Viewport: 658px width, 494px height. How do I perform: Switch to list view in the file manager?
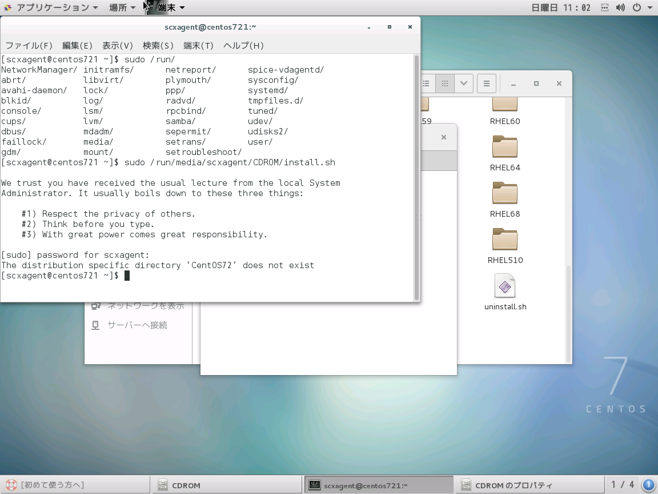(x=426, y=83)
